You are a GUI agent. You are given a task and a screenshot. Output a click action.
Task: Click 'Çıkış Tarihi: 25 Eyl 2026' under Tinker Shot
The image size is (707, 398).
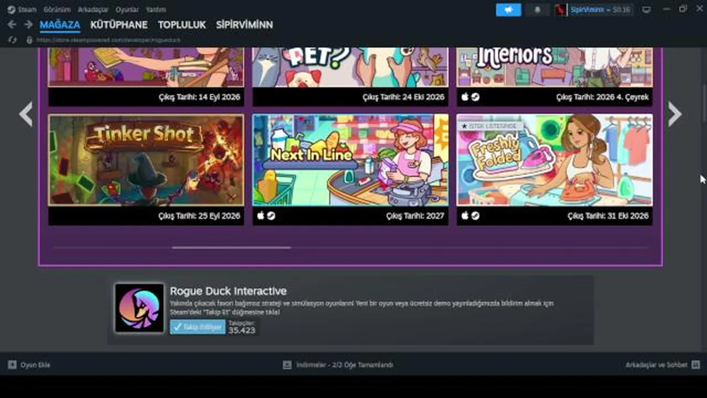(199, 216)
